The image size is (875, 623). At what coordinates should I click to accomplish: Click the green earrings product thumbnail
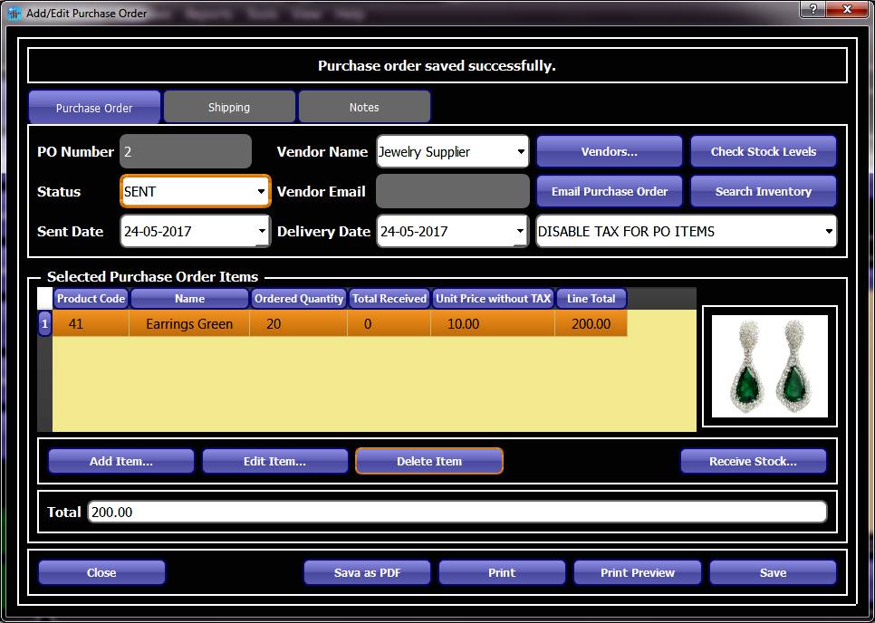769,366
